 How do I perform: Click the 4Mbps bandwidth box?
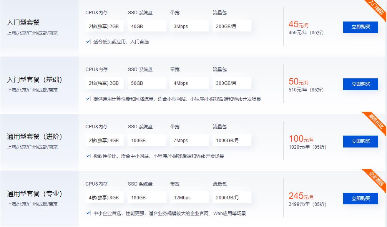(x=189, y=83)
